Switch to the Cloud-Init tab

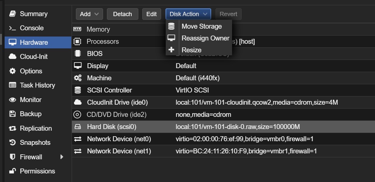coord(38,57)
